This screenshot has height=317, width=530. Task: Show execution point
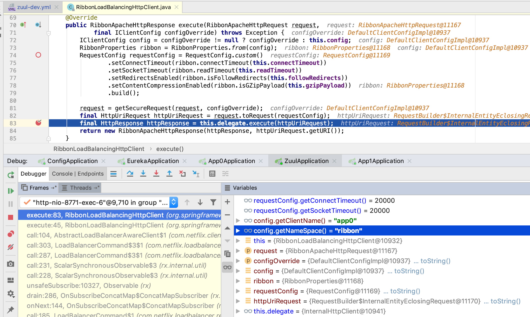coord(113,174)
